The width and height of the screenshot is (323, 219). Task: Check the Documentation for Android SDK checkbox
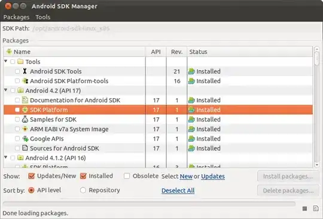pyautogui.click(x=17, y=100)
